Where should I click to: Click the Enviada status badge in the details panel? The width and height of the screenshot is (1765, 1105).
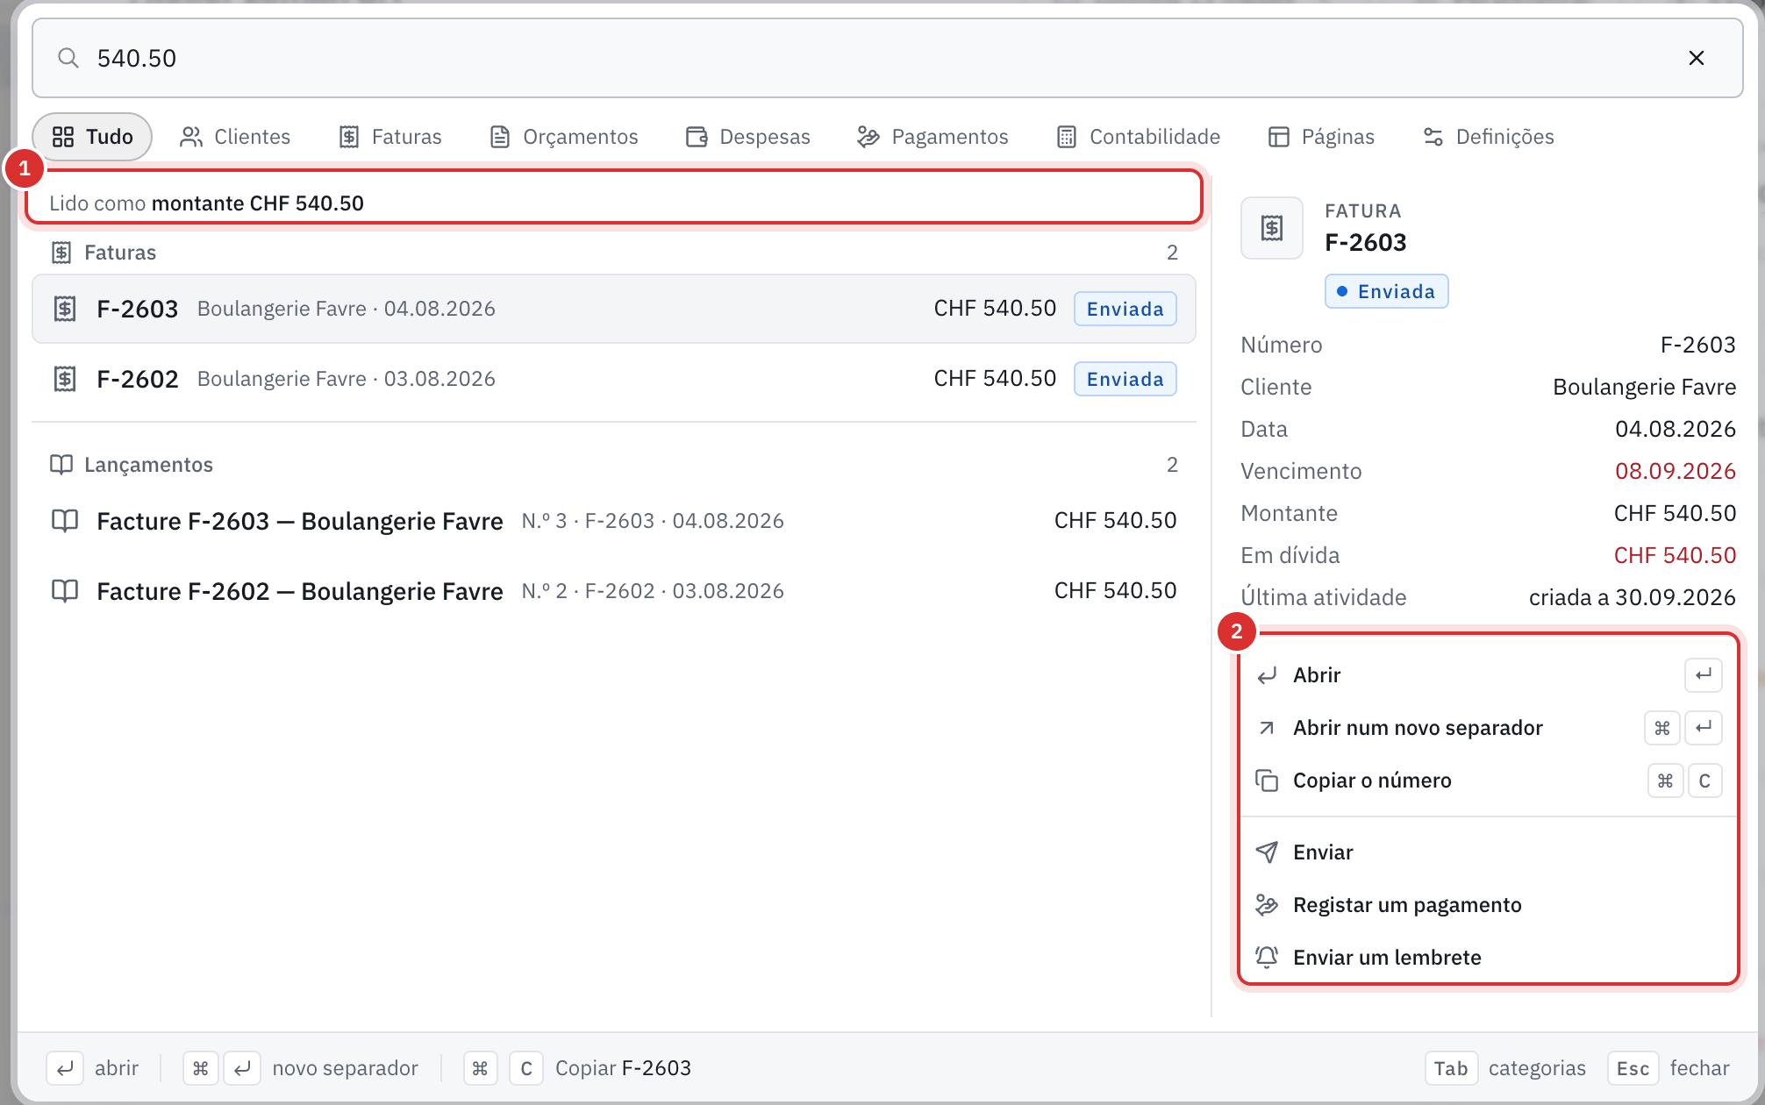point(1386,291)
